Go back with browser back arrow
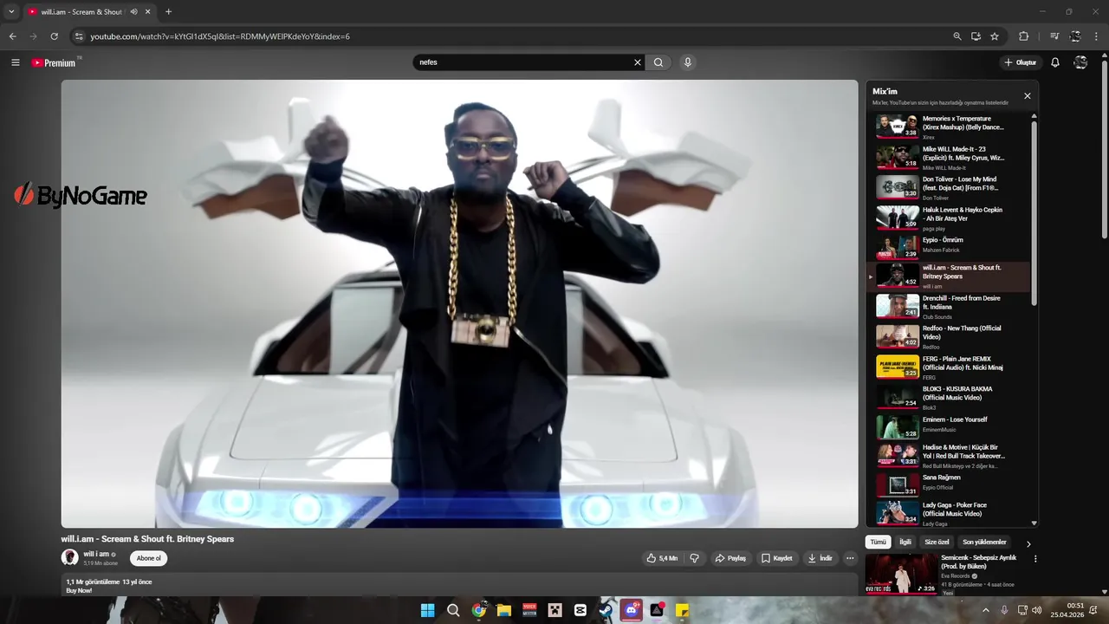1109x624 pixels. click(x=12, y=36)
